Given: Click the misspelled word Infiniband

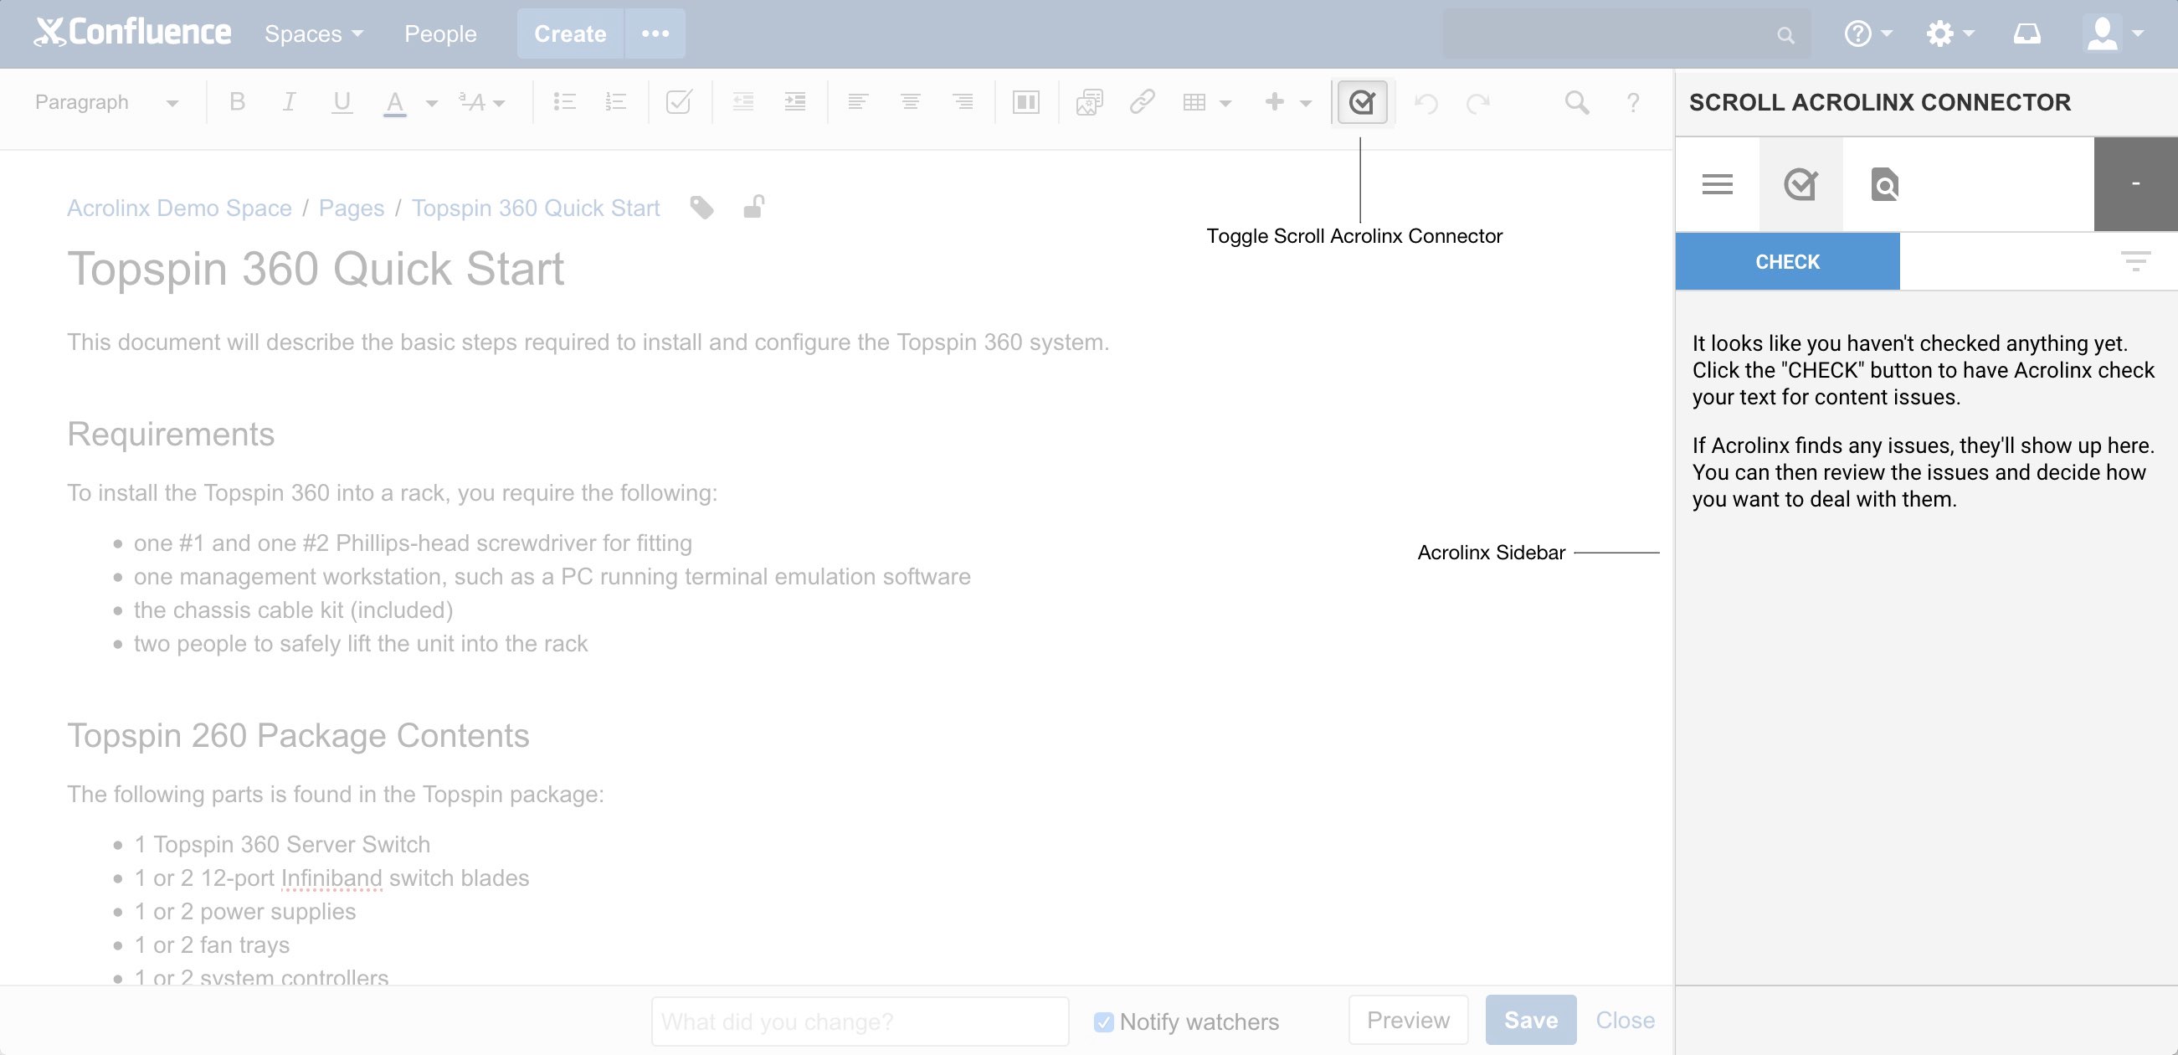Looking at the screenshot, I should click(x=331, y=878).
